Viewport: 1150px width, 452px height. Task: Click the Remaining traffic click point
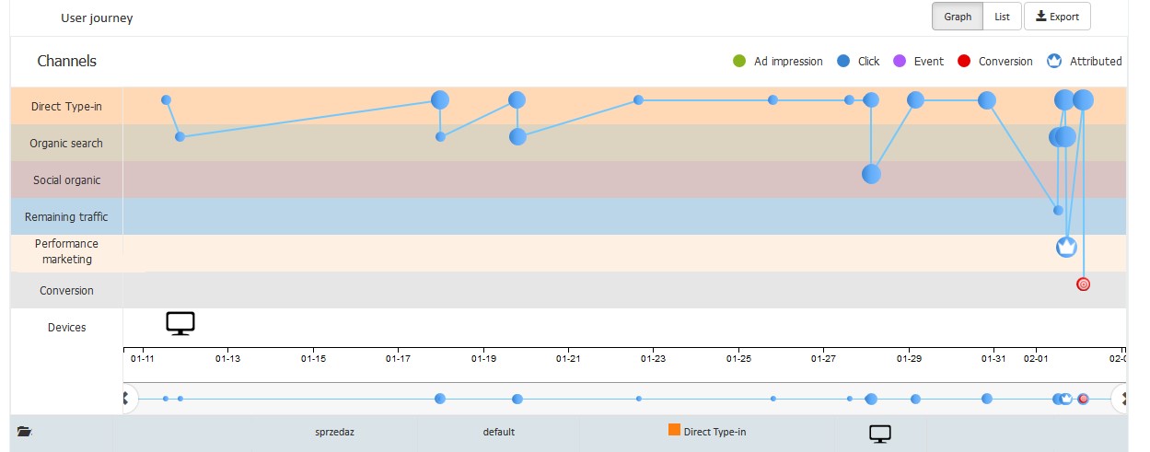pyautogui.click(x=1058, y=211)
